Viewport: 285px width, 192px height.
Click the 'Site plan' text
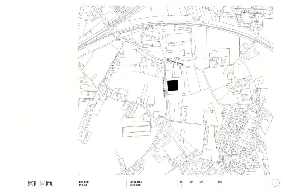coord(135,185)
